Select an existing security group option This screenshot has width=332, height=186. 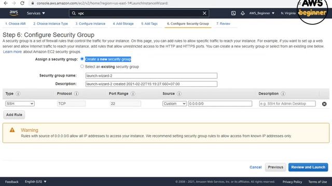point(82,66)
